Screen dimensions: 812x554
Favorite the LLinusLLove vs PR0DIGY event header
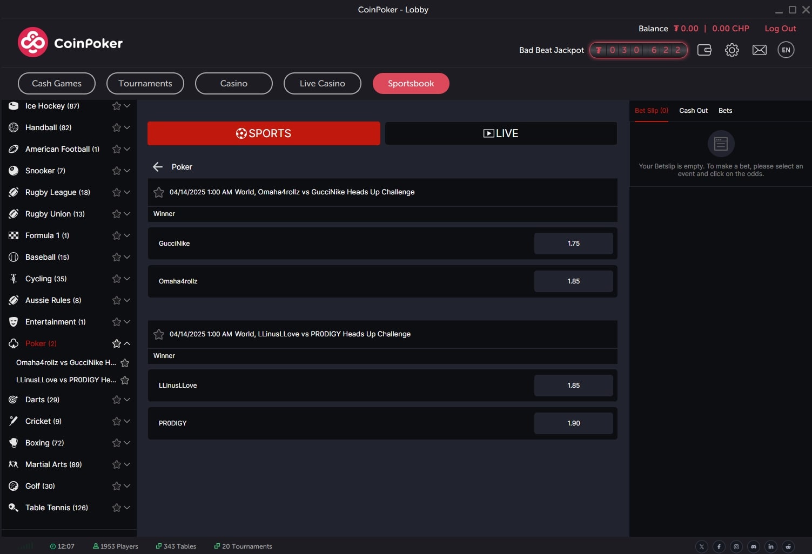159,334
